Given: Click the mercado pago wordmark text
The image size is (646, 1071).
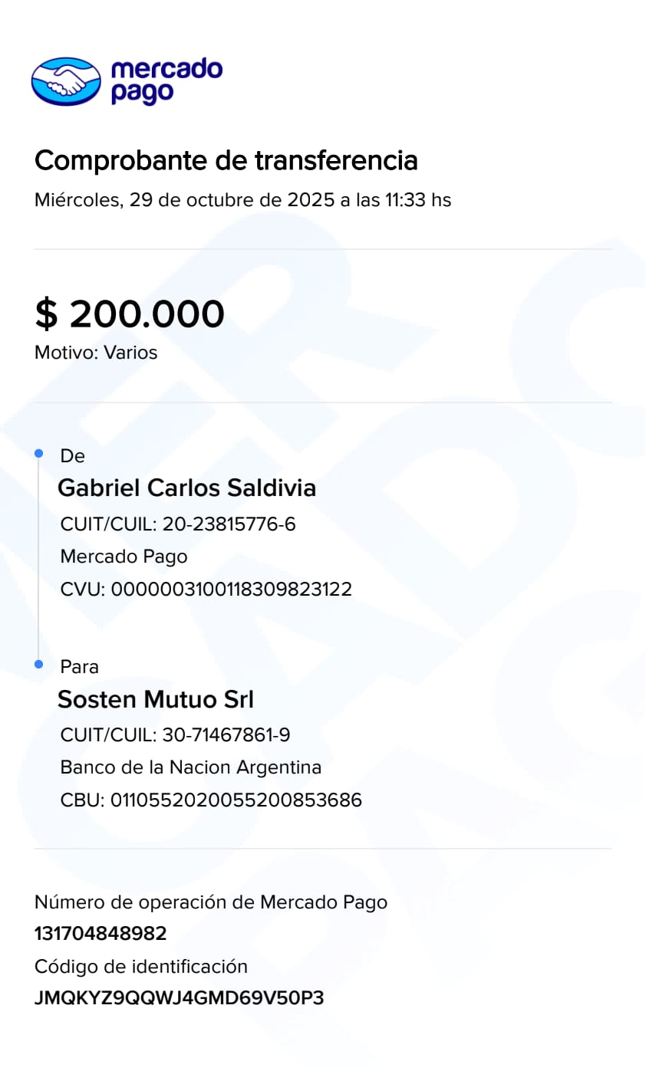Looking at the screenshot, I should 166,81.
